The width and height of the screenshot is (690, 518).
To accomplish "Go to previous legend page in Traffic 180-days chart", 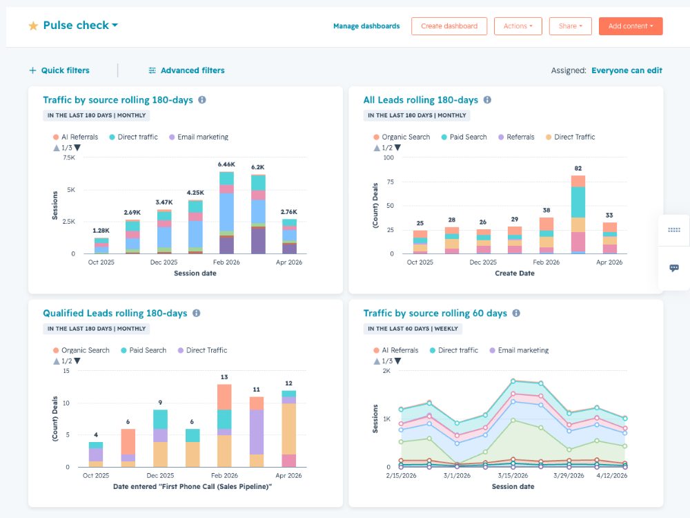I will [x=57, y=148].
